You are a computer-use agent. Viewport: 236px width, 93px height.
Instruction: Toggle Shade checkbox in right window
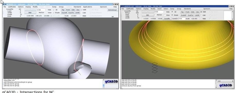click(x=172, y=15)
